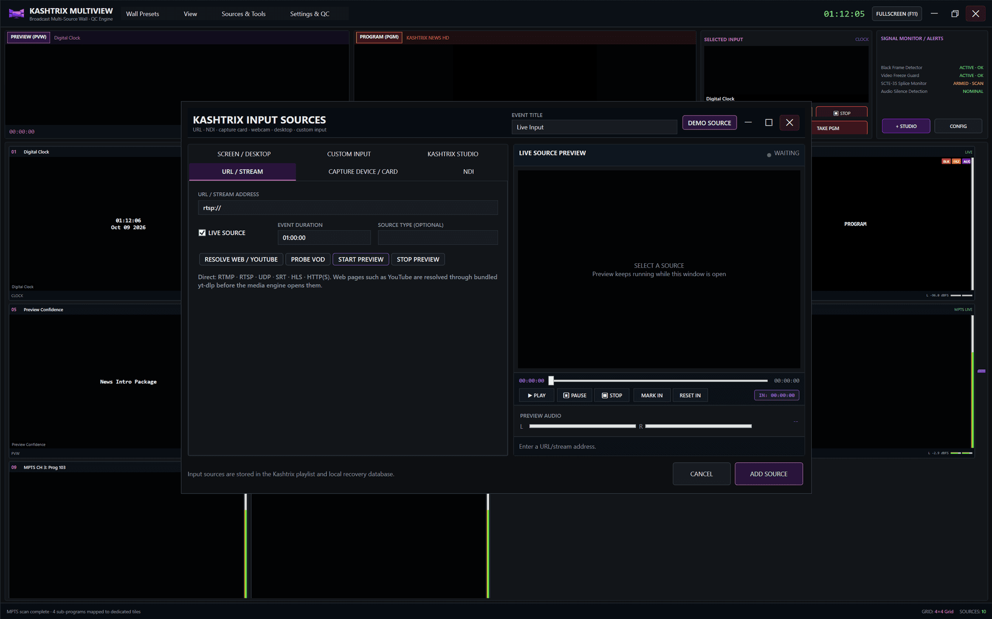This screenshot has width=992, height=619.
Task: Click the right preview audio level bar
Action: [699, 426]
